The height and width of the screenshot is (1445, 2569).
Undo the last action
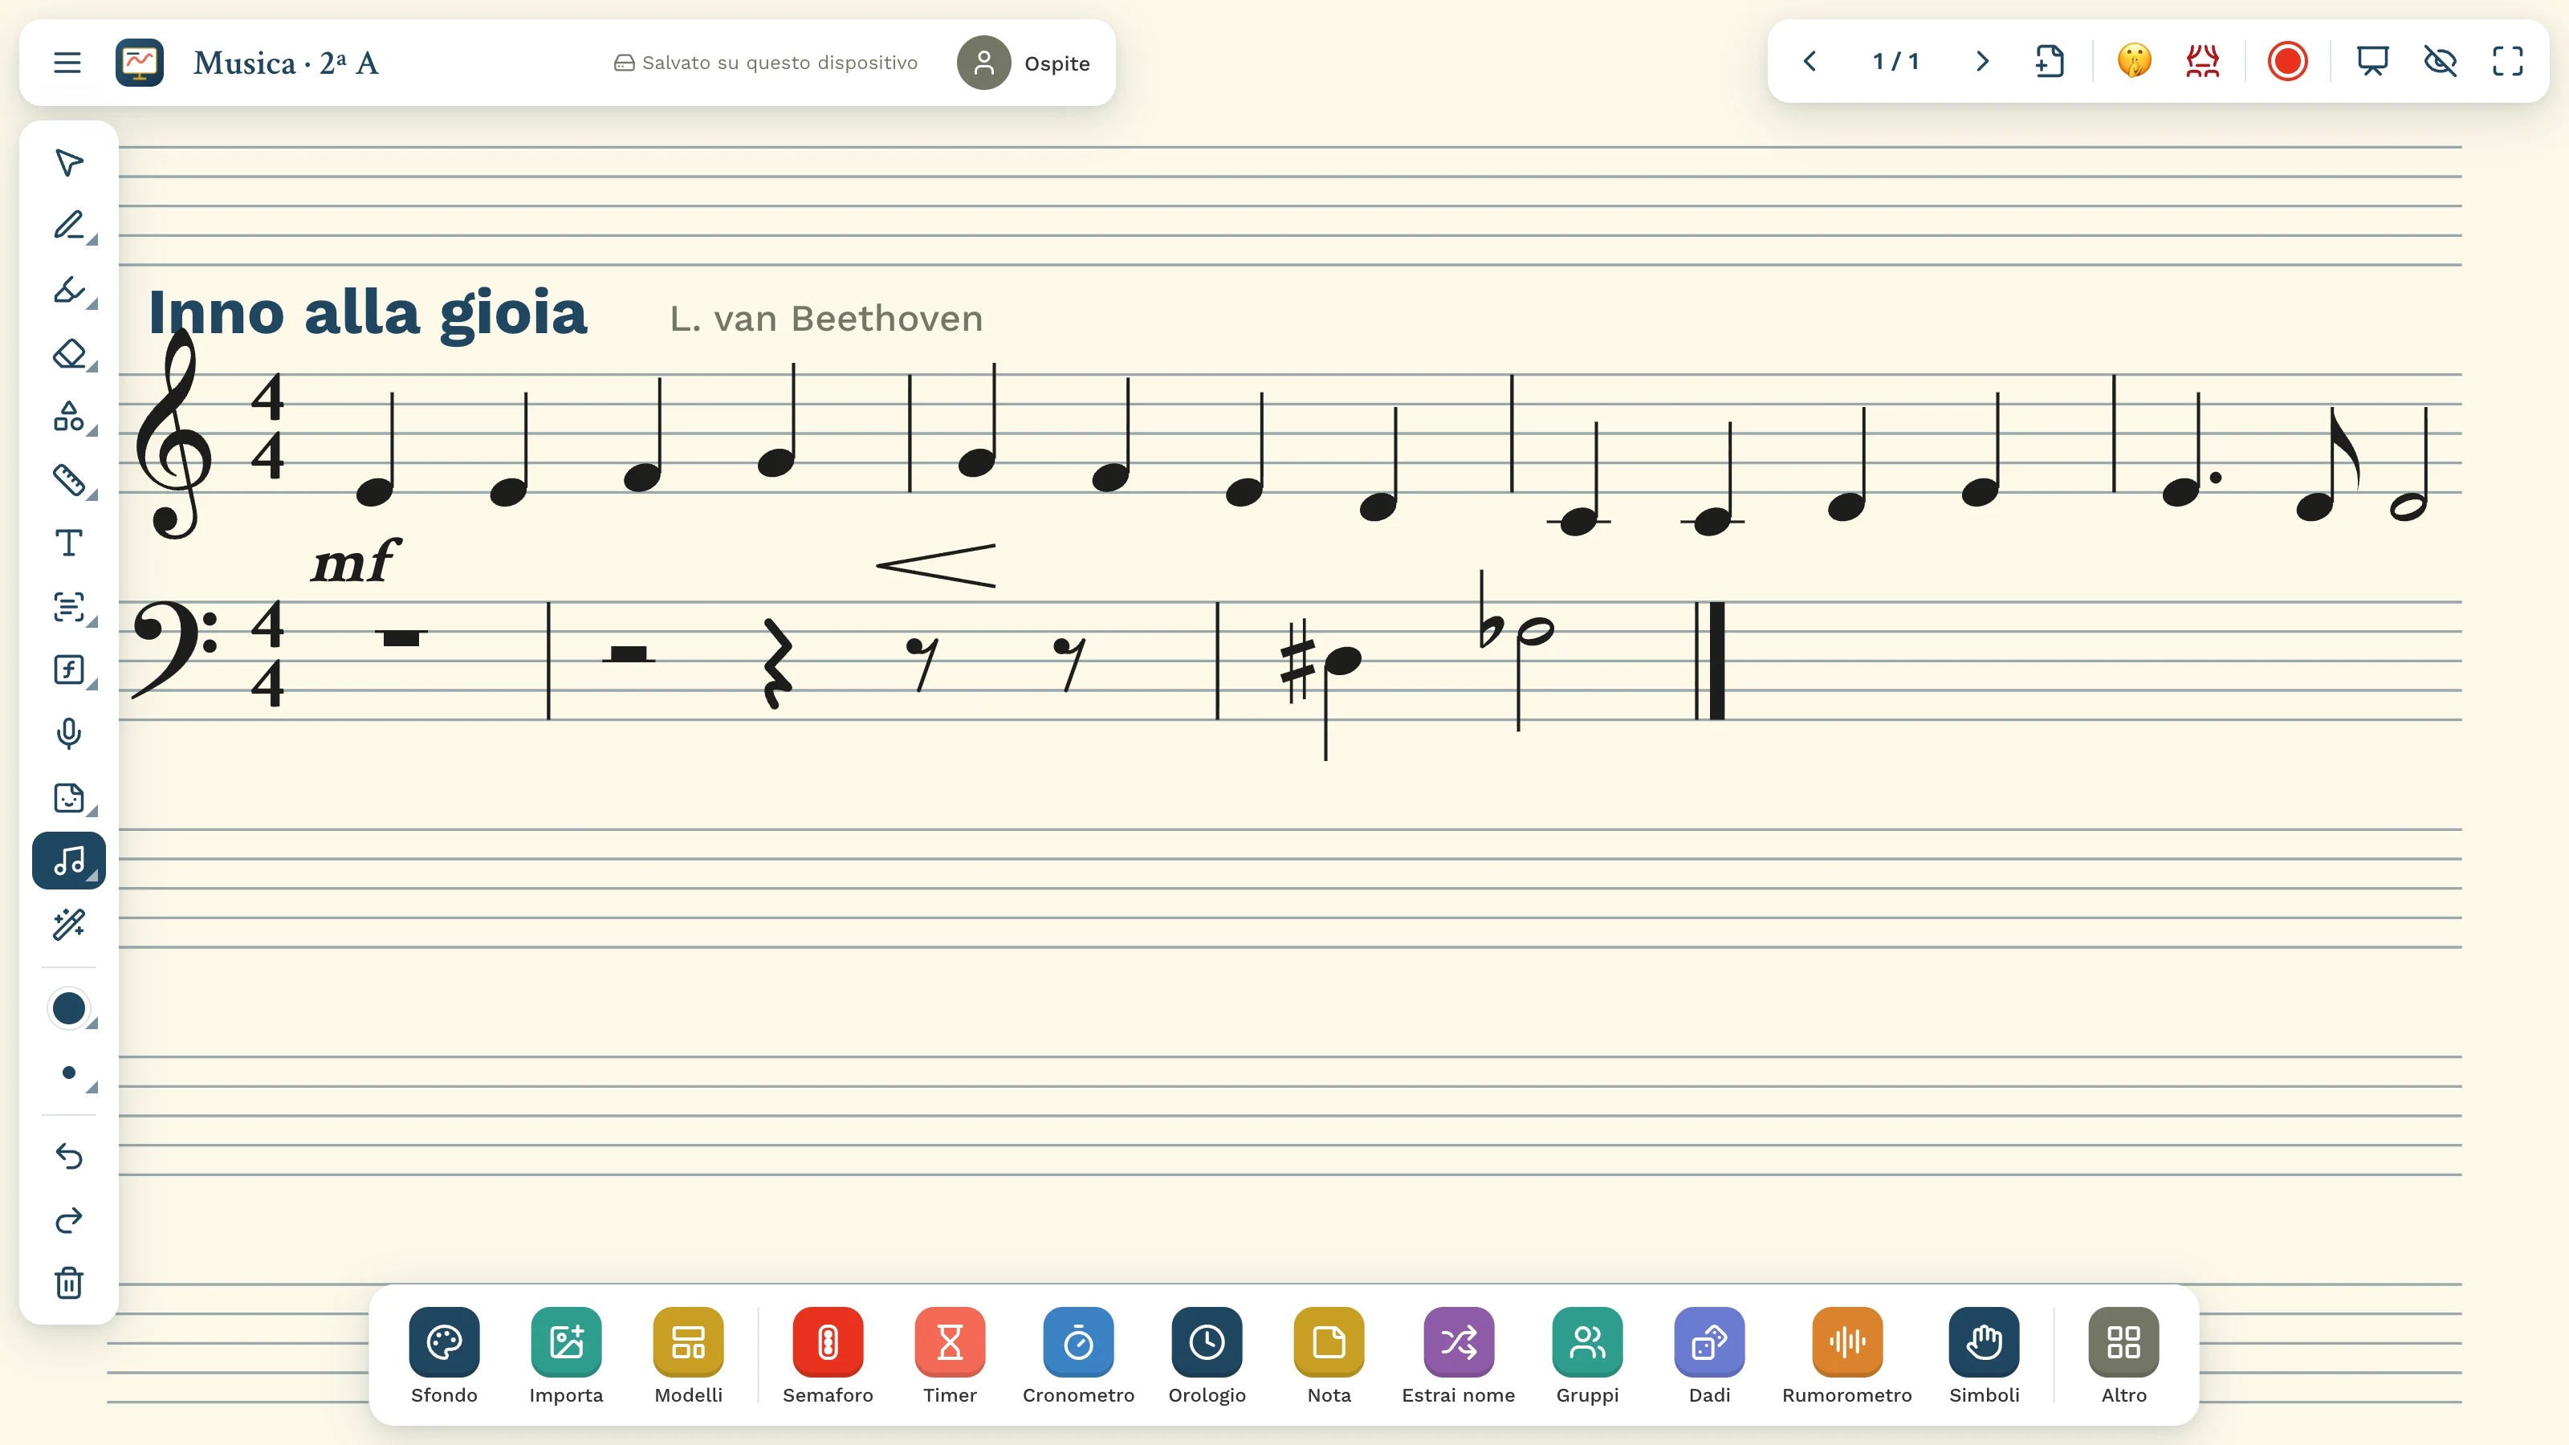[69, 1157]
